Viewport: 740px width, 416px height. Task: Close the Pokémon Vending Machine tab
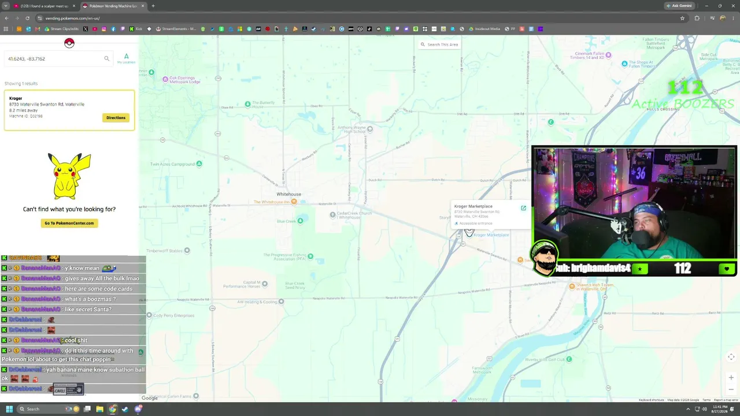142,6
